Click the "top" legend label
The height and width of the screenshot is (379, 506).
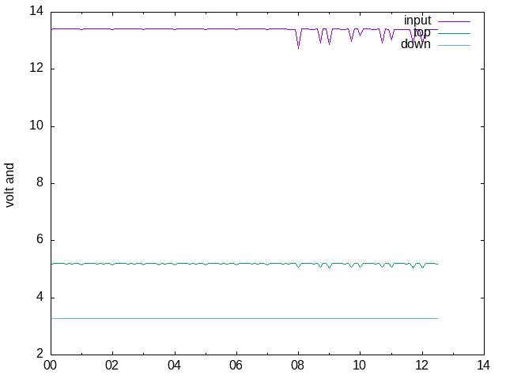(x=422, y=32)
